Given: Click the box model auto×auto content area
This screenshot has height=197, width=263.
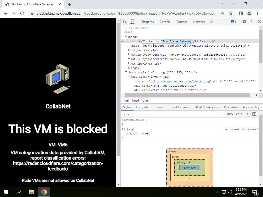Looking at the screenshot, I should click(x=190, y=168).
